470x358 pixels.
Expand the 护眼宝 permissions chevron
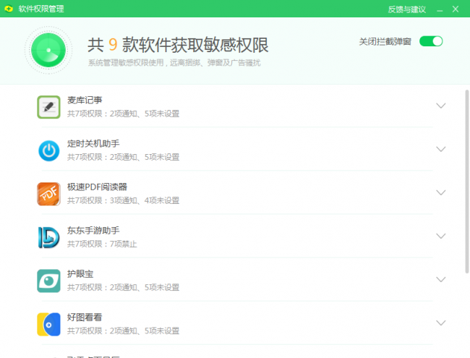point(441,279)
